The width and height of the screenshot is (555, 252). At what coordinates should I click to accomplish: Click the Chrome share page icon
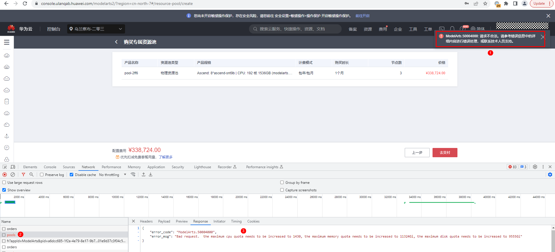[x=476, y=3]
